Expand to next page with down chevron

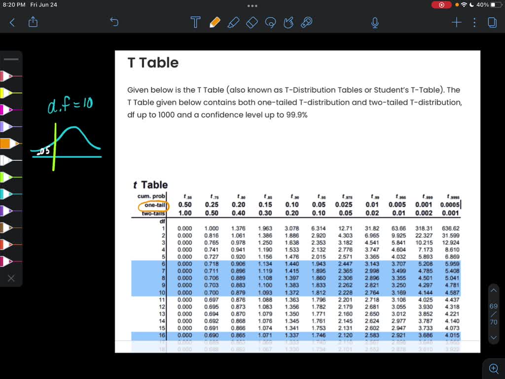(494, 338)
